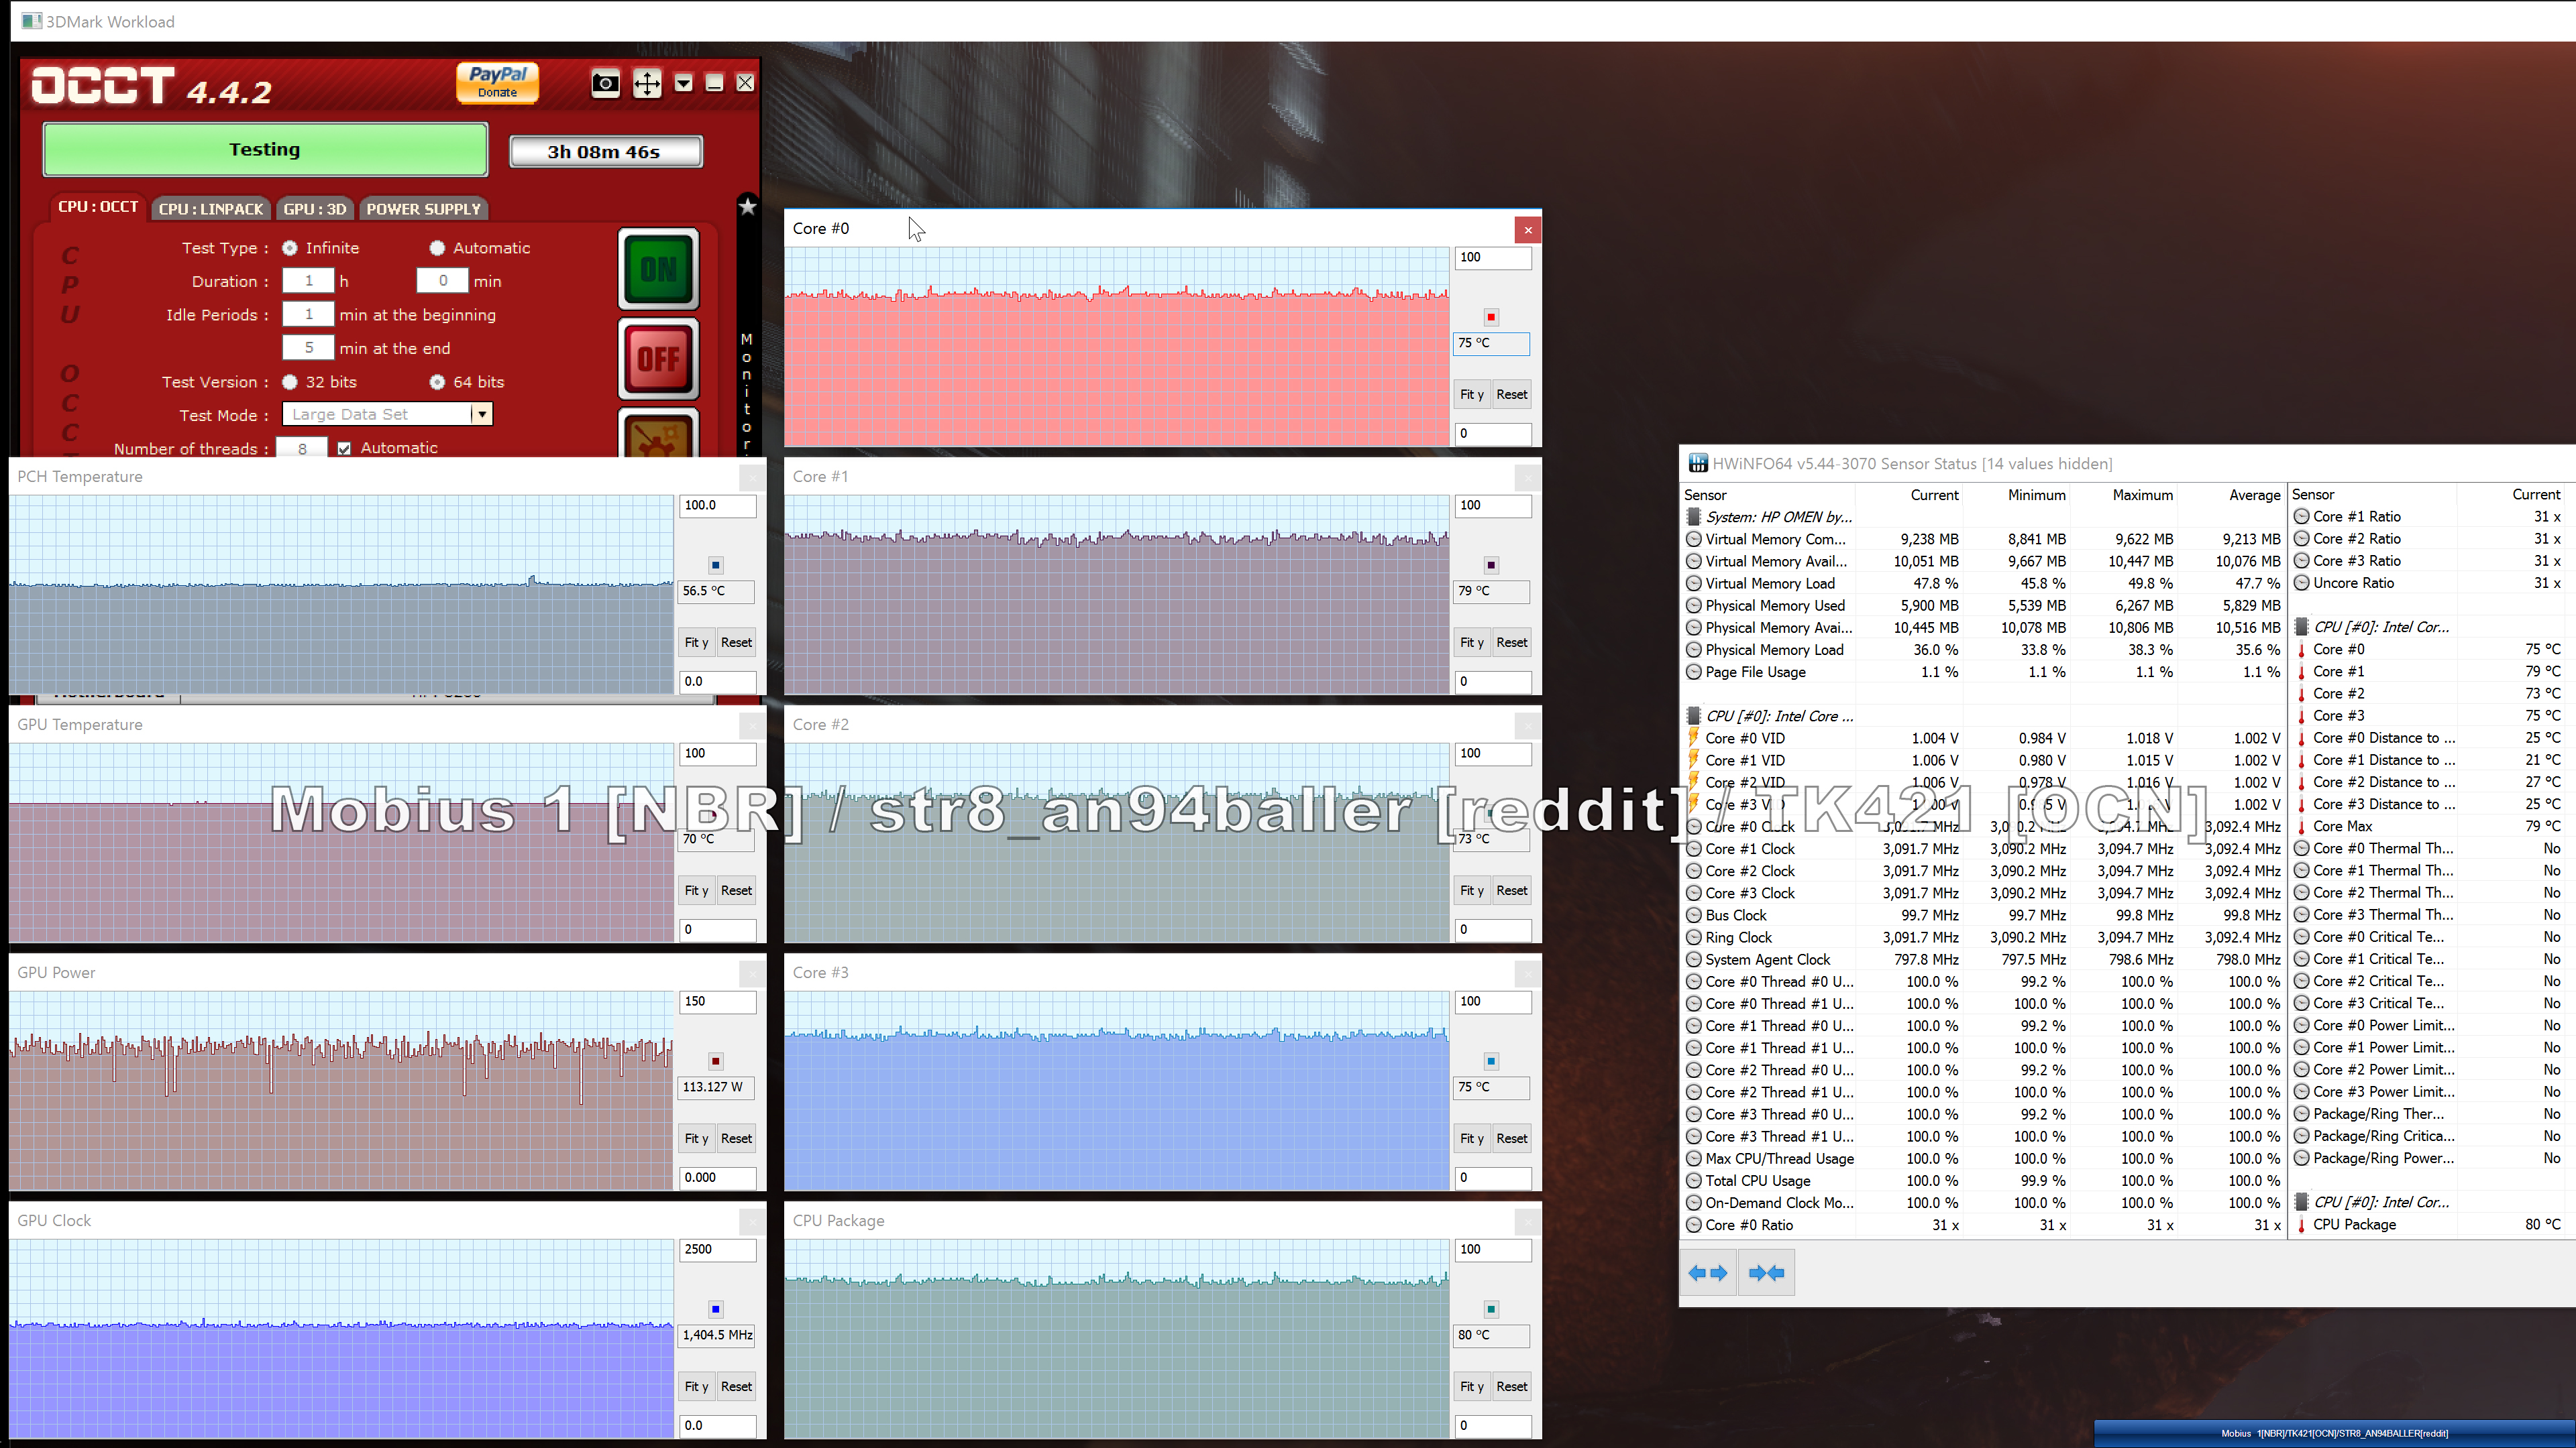This screenshot has width=2576, height=1448.
Task: Click the OCCT move window cross-arrows icon
Action: pos(647,83)
